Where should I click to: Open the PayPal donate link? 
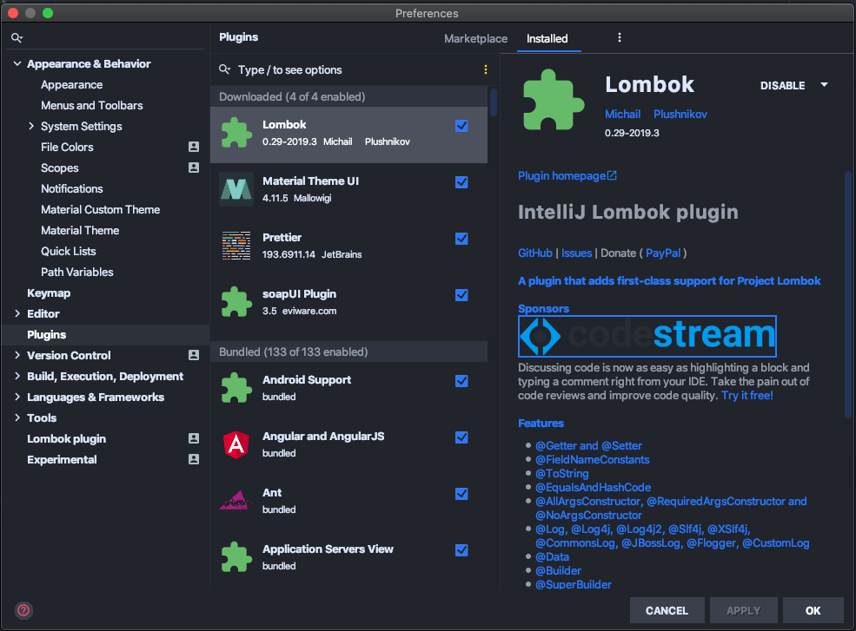pyautogui.click(x=663, y=253)
